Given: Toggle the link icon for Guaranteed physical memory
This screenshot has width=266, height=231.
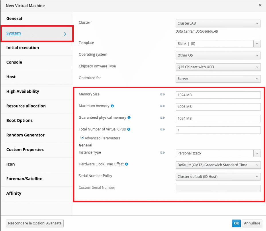Looking at the screenshot, I should click(x=162, y=118).
